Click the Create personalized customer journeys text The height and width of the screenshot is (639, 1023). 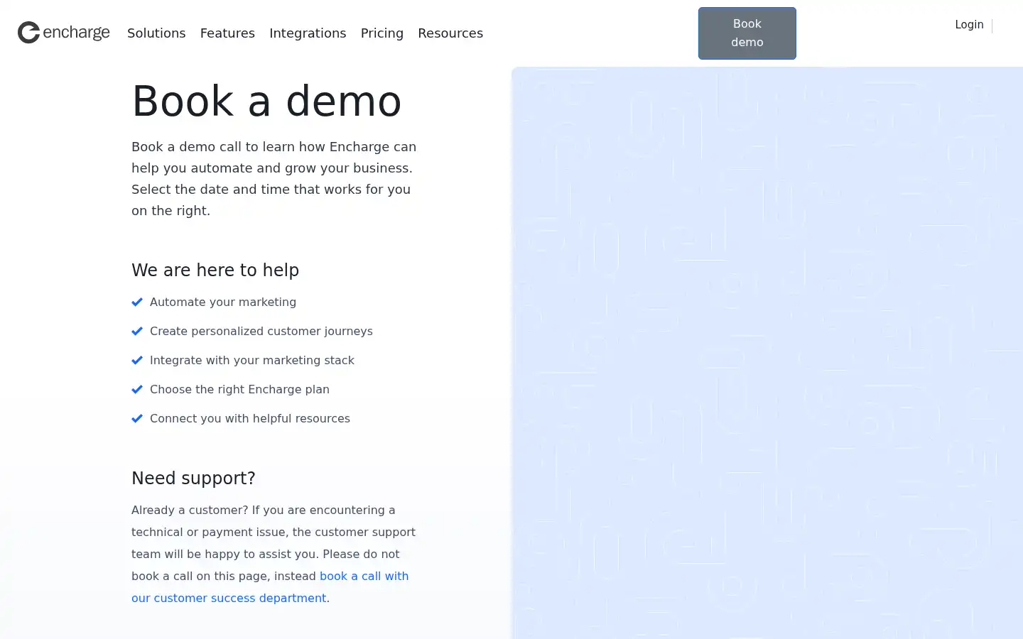(x=261, y=332)
